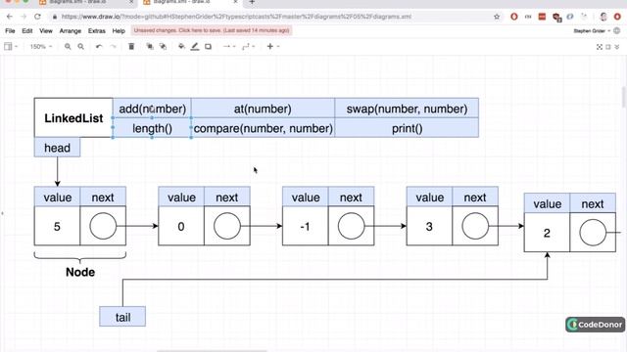Click the vertical scrollbar on canvas

pyautogui.click(x=624, y=97)
